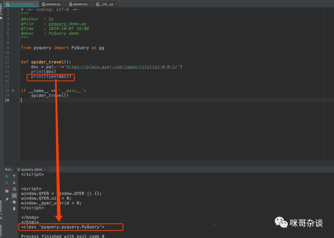
Task: Click line number 20 in the gutter
Action: point(7,100)
